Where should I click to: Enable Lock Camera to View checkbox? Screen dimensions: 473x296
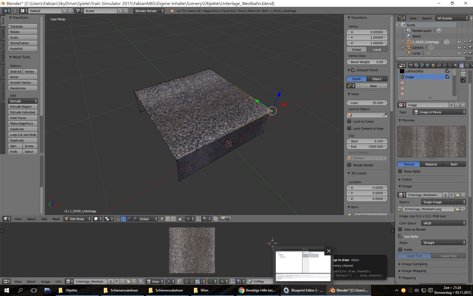click(x=349, y=129)
